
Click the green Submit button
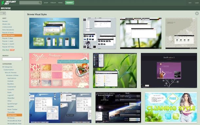click(x=70, y=3)
